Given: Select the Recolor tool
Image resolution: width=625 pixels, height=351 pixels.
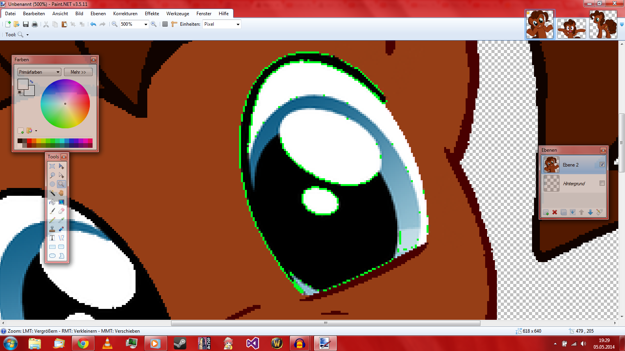Looking at the screenshot, I should [x=61, y=229].
